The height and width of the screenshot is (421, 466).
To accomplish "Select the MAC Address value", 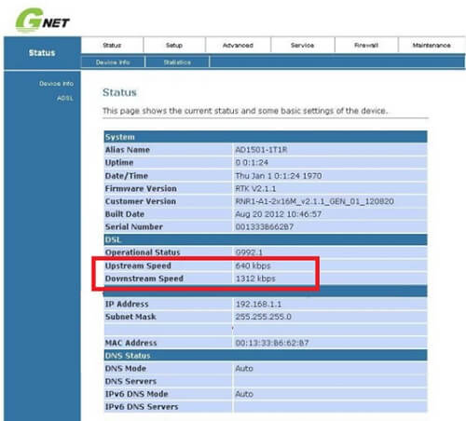I will click(x=272, y=343).
